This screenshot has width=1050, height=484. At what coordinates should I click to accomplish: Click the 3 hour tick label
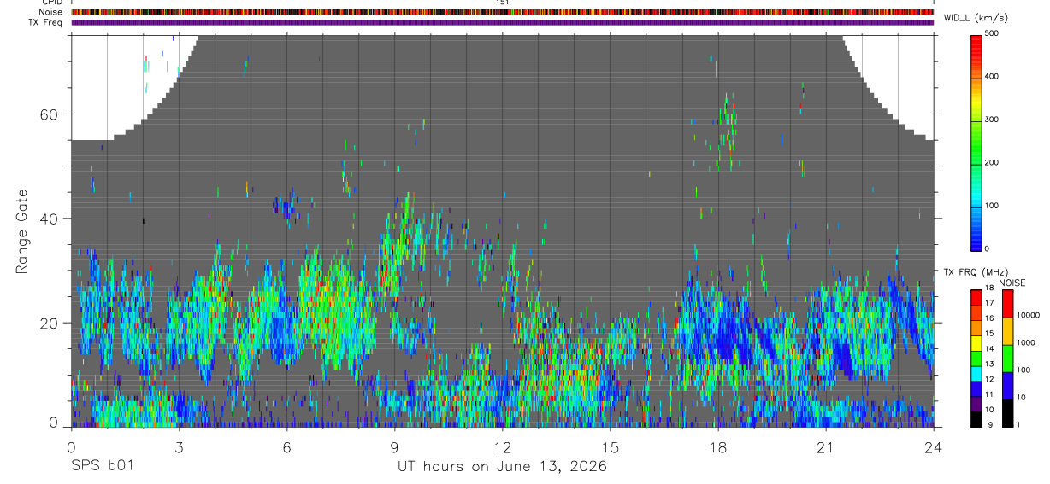(179, 447)
